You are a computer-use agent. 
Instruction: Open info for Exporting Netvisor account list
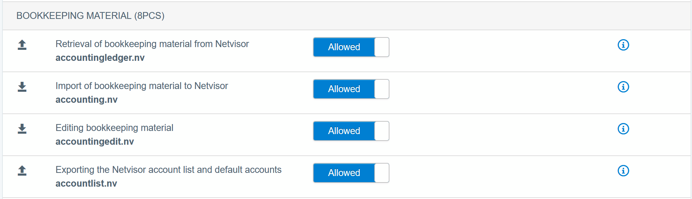(x=623, y=171)
